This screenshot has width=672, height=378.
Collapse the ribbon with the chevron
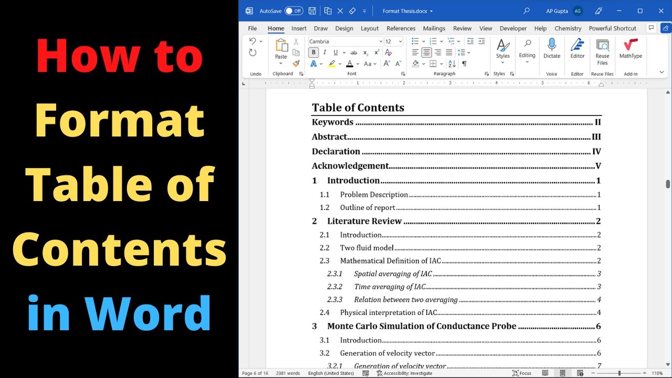tap(662, 72)
